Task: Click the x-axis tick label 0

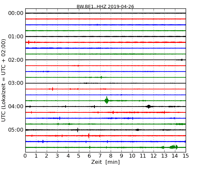Action: pyautogui.click(x=25, y=156)
